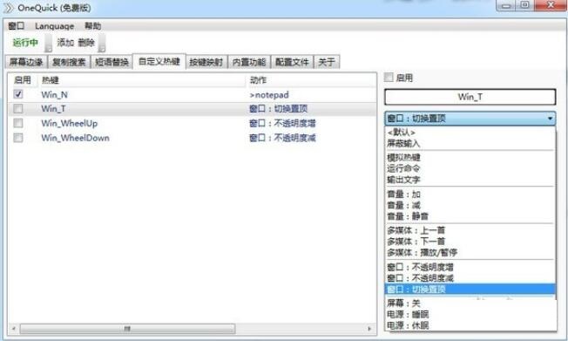Screen dimensions: 568x341
Task: Choose 音量:加 from the action list
Action: tap(470, 194)
